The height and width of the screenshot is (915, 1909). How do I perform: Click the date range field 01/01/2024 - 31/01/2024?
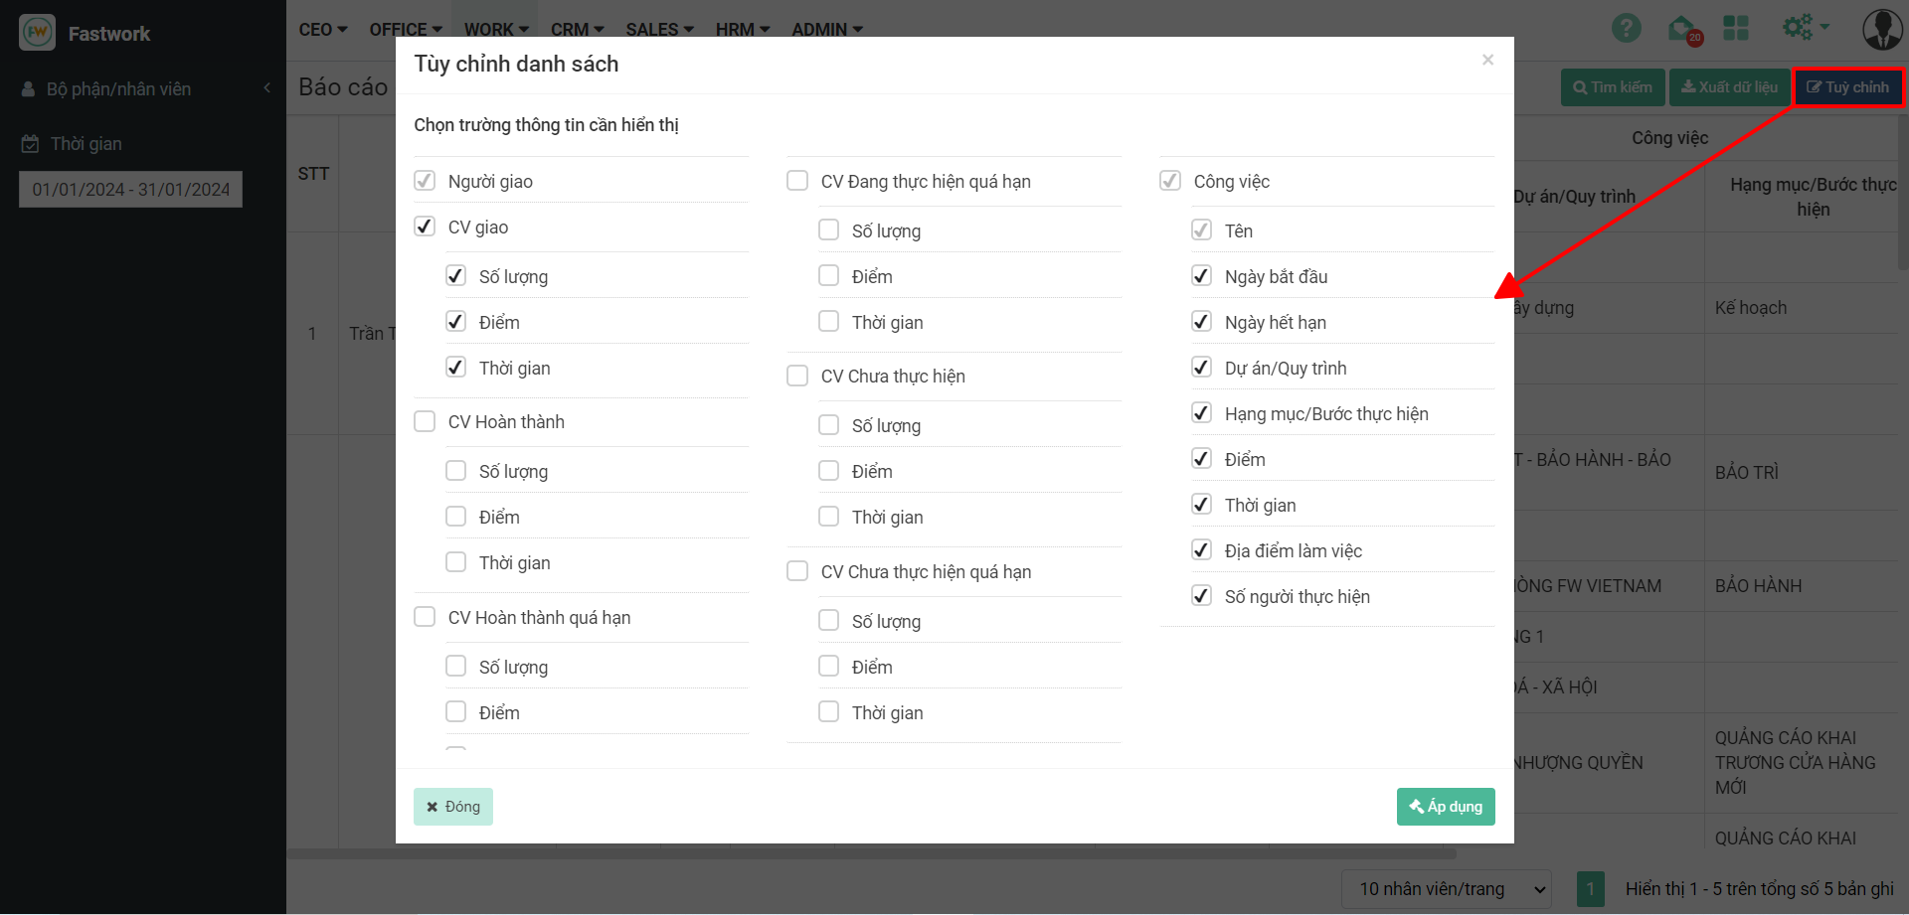coord(130,189)
